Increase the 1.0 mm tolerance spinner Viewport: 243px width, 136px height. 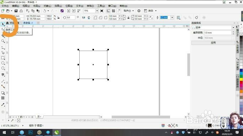point(233,32)
